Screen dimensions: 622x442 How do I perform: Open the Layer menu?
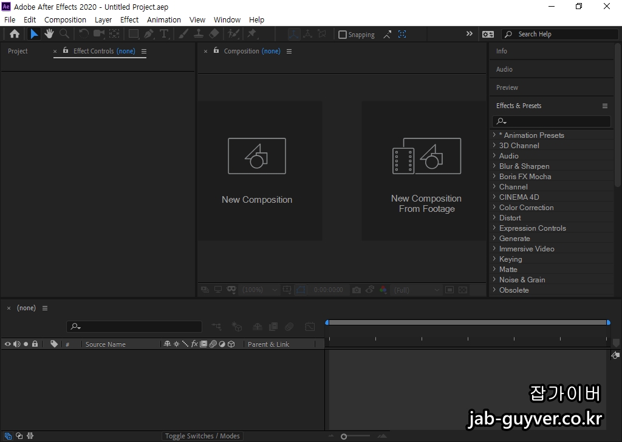[103, 20]
